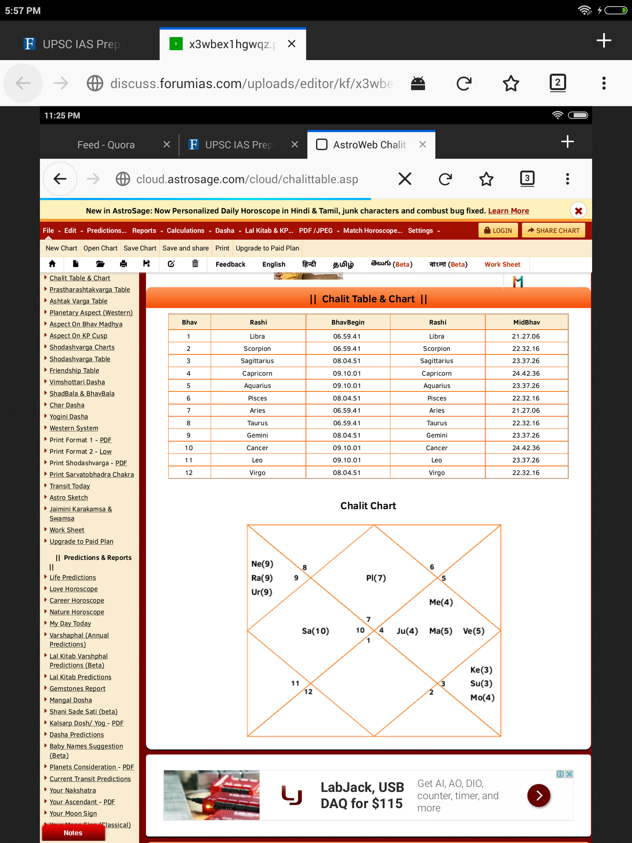Open Match Horoscope menu
The width and height of the screenshot is (632, 843).
[373, 231]
